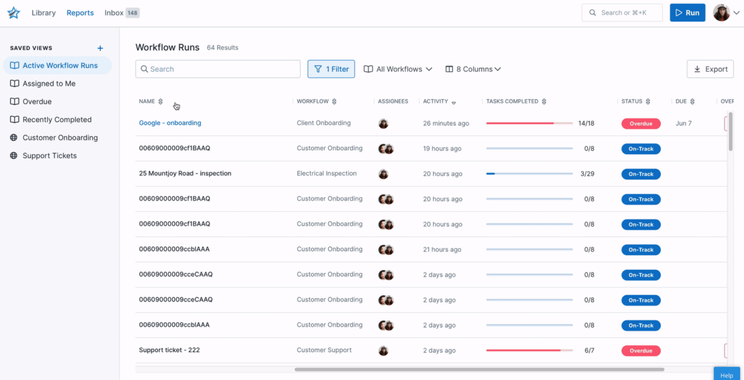Click the download icon in the Export button

coord(697,69)
